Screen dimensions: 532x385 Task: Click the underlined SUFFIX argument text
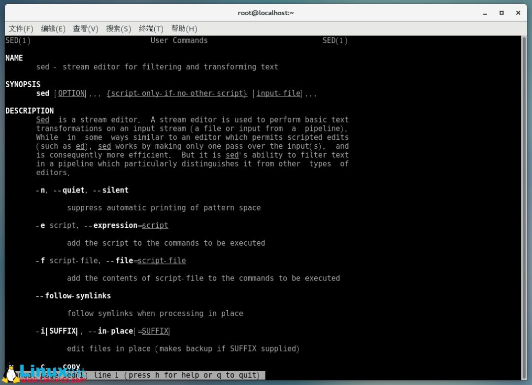155,331
